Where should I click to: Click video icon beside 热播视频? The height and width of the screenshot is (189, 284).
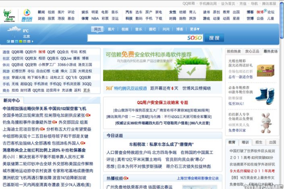(x=126, y=179)
